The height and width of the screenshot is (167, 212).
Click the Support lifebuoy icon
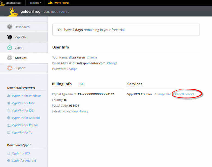coord(10,68)
